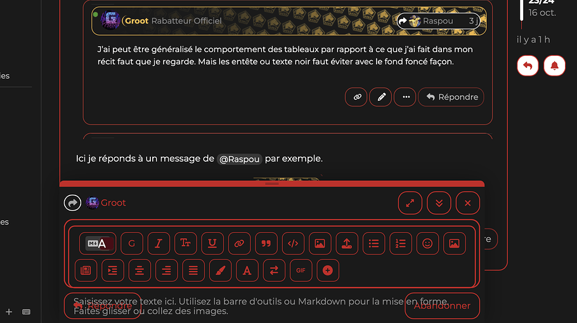
Task: Open the emoji picker
Action: 427,244
